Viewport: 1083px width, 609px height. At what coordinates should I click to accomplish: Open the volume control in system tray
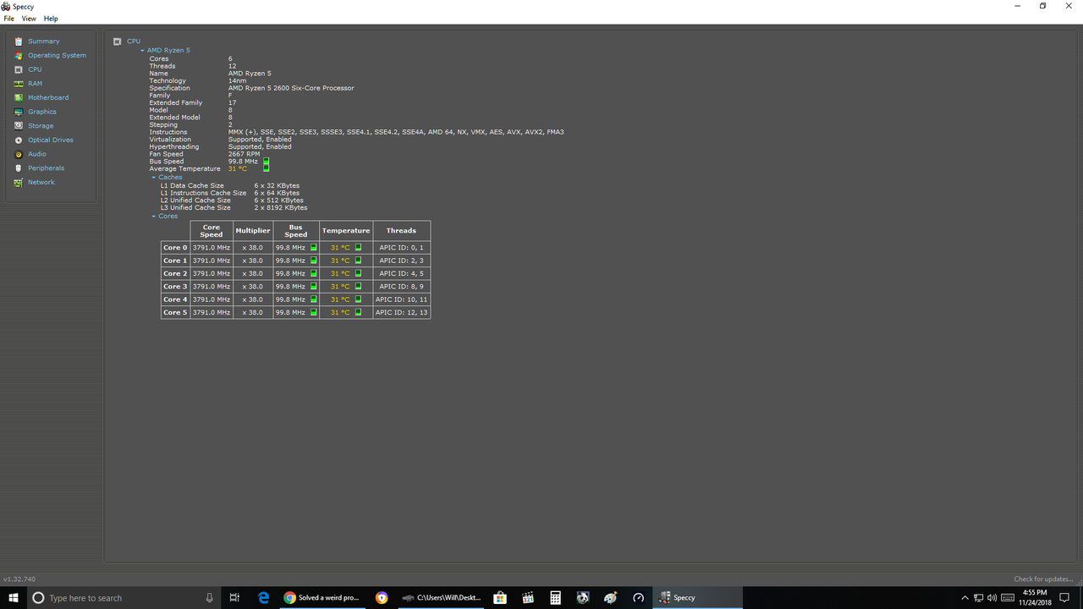pos(992,598)
